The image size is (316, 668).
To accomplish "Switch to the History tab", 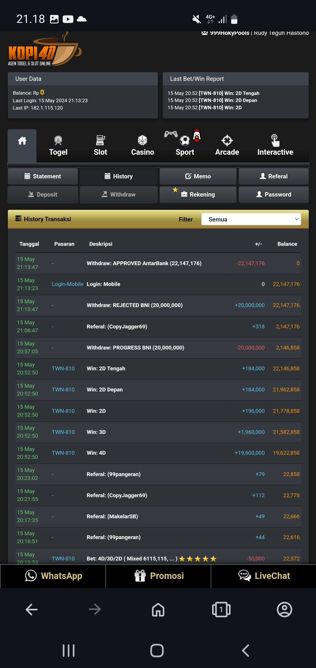I will tap(118, 176).
